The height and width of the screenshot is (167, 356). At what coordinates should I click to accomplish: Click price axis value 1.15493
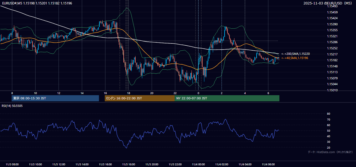coord(332,6)
